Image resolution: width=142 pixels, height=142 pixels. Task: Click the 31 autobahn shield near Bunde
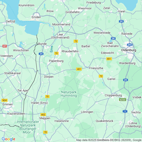tap(41, 54)
